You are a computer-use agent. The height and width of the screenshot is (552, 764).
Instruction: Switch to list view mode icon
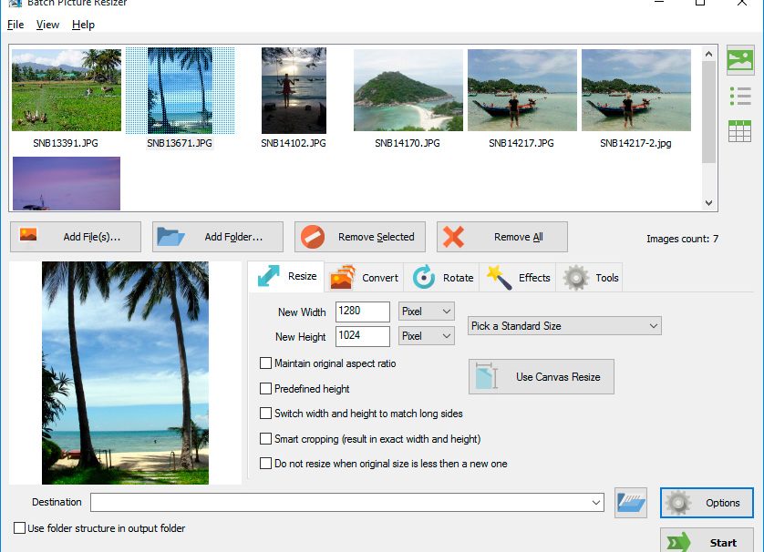[740, 96]
